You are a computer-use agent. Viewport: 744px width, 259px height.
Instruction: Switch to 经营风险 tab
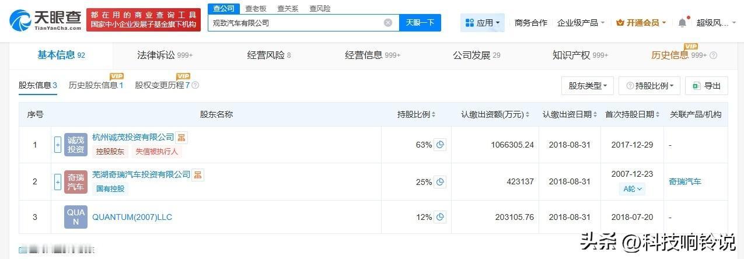(268, 55)
